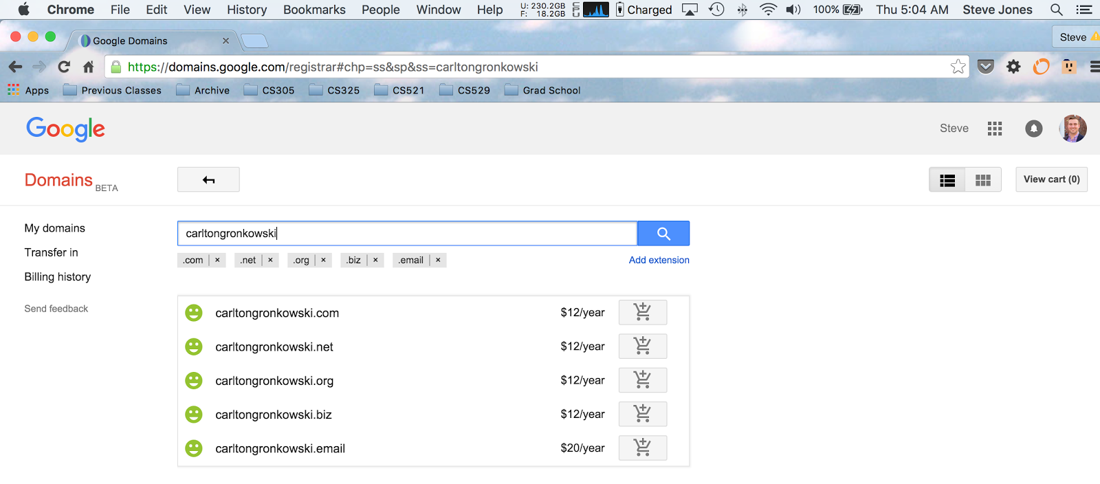Click the green smiley beside carltongronkowski.email

tap(194, 448)
